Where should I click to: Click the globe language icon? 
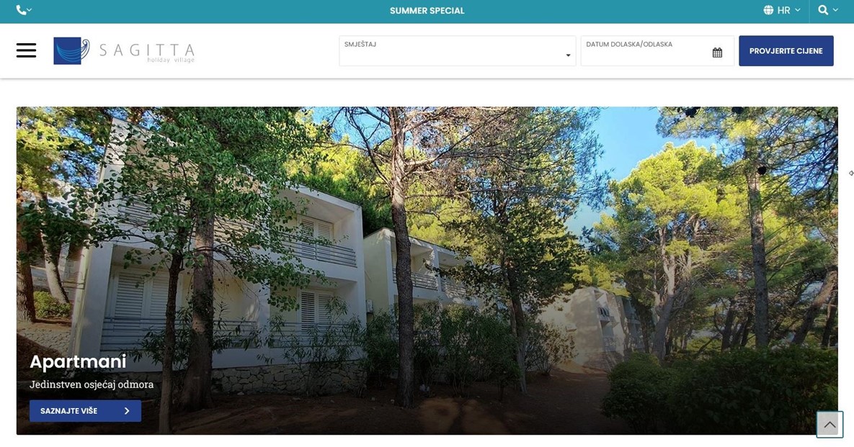coord(768,10)
